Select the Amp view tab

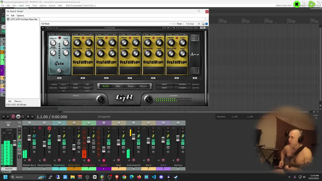coord(118,86)
